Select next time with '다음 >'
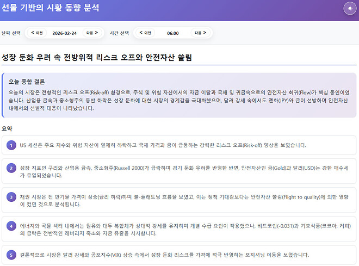This screenshot has width=359, height=266. [x=200, y=33]
